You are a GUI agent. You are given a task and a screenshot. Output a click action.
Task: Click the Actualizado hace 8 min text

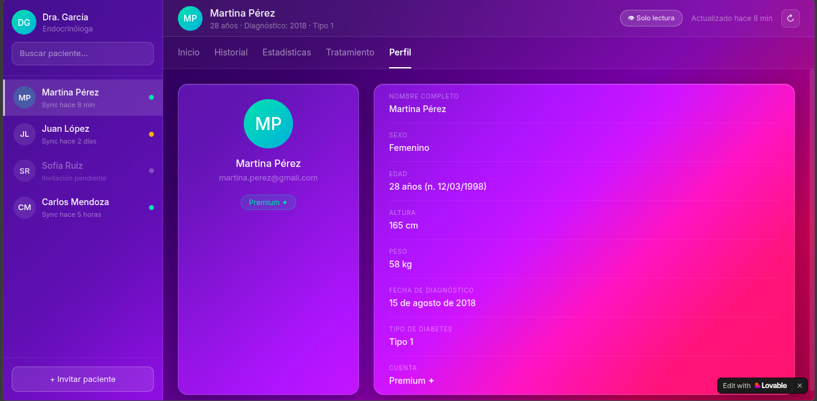(x=732, y=18)
